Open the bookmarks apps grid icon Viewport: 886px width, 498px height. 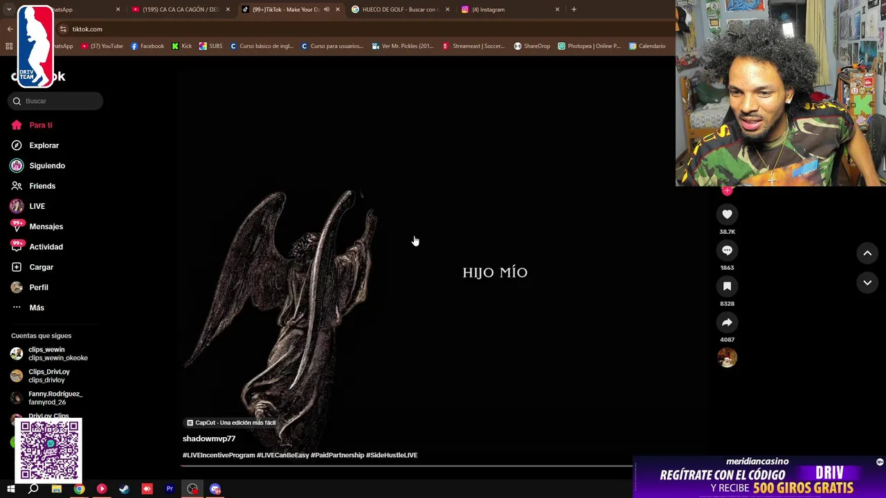pyautogui.click(x=9, y=46)
